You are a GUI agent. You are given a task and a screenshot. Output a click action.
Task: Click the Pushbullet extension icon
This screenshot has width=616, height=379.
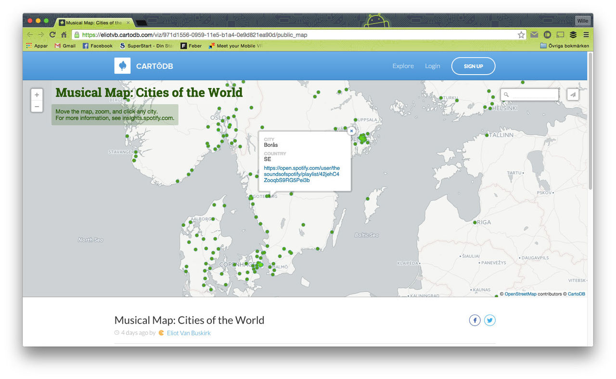547,35
